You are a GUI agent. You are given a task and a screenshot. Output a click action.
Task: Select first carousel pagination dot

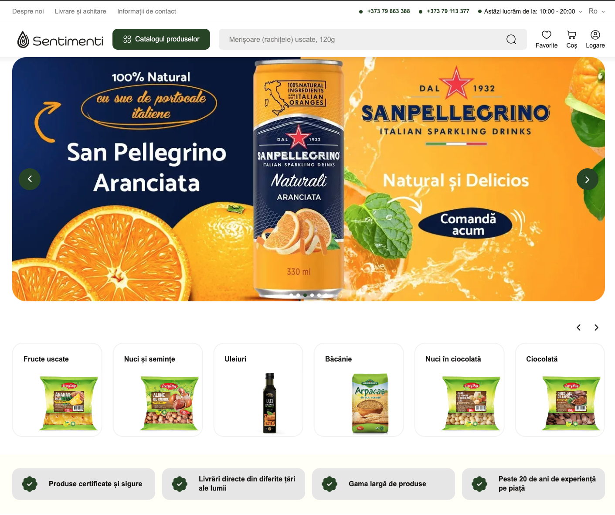[x=291, y=295]
